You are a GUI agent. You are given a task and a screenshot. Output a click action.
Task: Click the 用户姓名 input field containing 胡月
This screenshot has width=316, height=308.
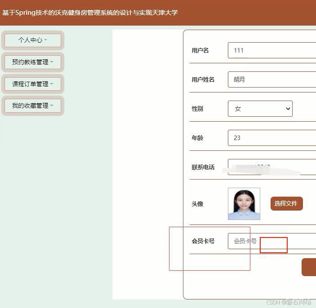coord(272,79)
